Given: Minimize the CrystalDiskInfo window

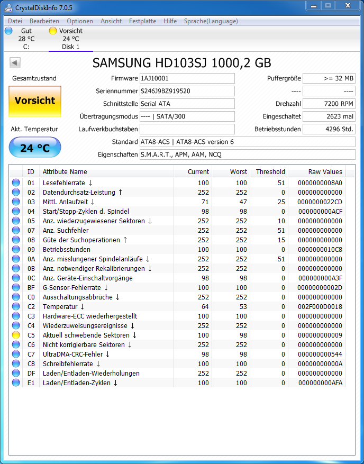Looking at the screenshot, I should 314,6.
